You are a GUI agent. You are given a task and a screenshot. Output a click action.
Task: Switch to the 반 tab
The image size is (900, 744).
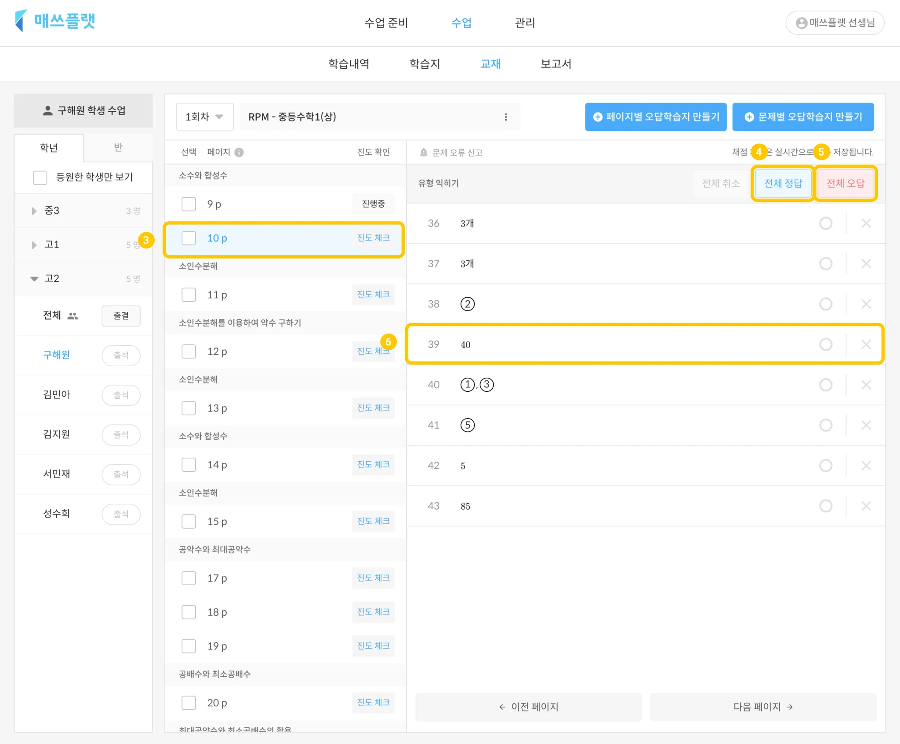(x=118, y=148)
